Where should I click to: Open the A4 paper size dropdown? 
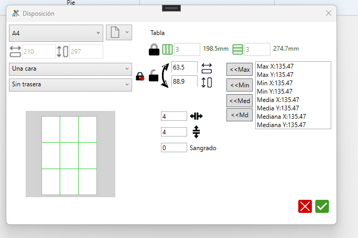[x=56, y=33]
